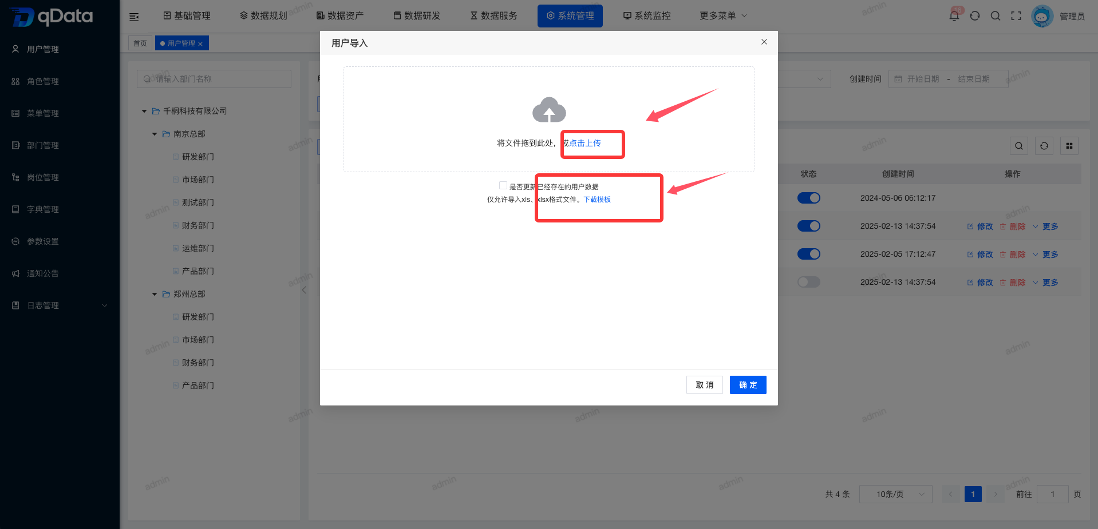Click page 1 pagination button
Viewport: 1098px width, 529px height.
(973, 494)
